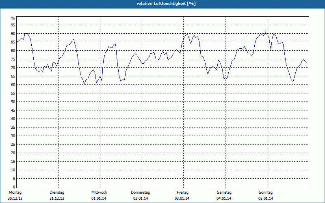Click the date '05.01.14'
Viewport: 325px width, 203px height.
pyautogui.click(x=266, y=199)
